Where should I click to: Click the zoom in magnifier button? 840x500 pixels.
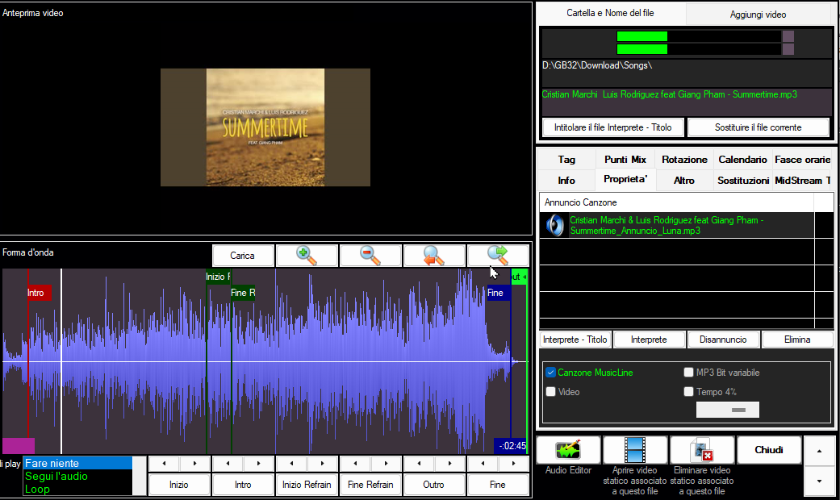coord(307,256)
